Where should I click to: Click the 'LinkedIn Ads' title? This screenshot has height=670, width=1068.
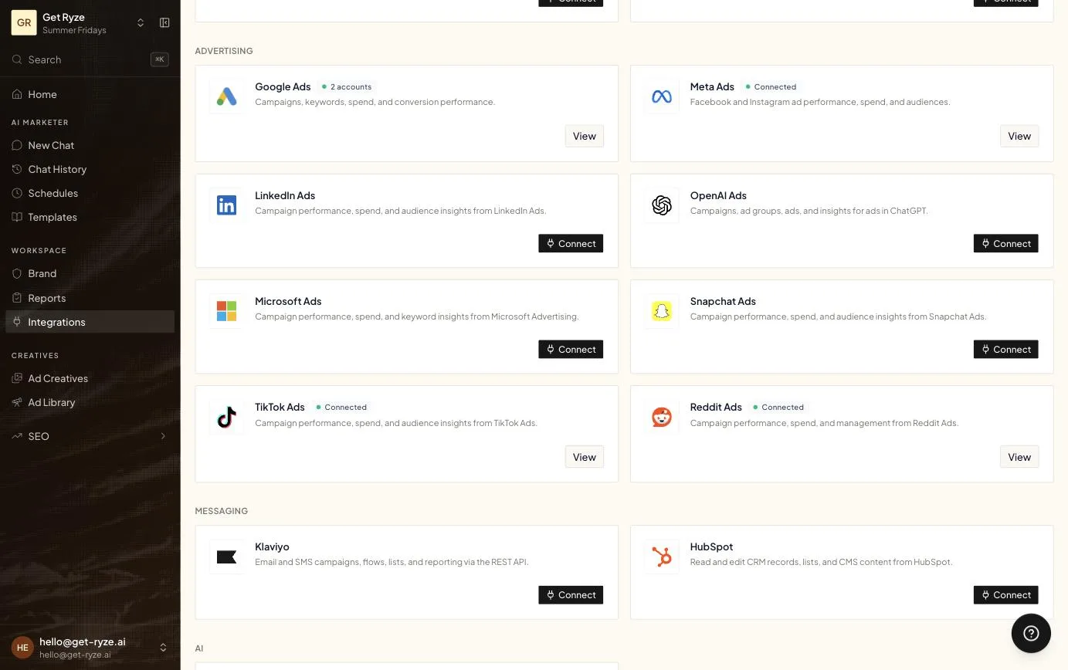pyautogui.click(x=285, y=195)
